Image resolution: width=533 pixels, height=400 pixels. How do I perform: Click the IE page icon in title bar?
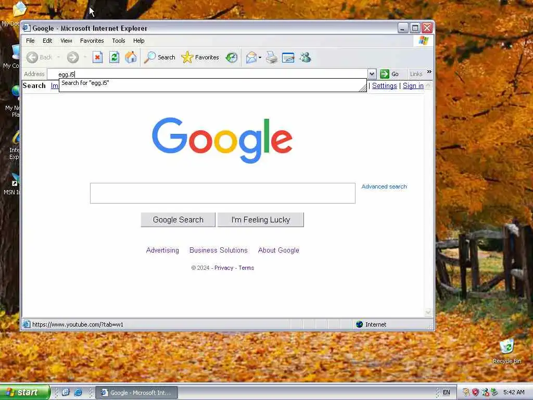27,28
